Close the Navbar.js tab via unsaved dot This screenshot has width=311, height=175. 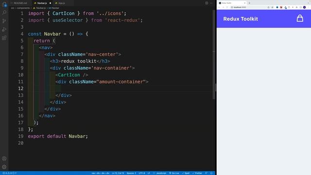click(50, 3)
